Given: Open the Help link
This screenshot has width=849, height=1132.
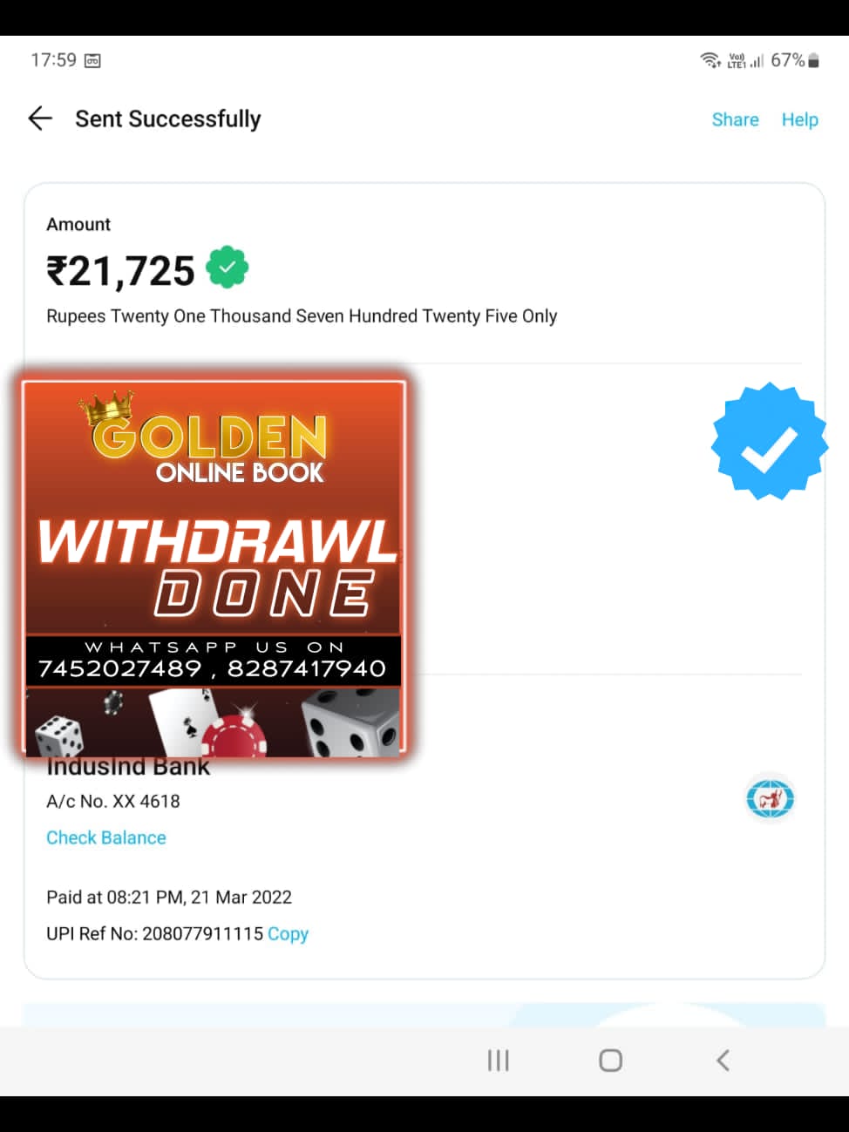Looking at the screenshot, I should point(799,119).
